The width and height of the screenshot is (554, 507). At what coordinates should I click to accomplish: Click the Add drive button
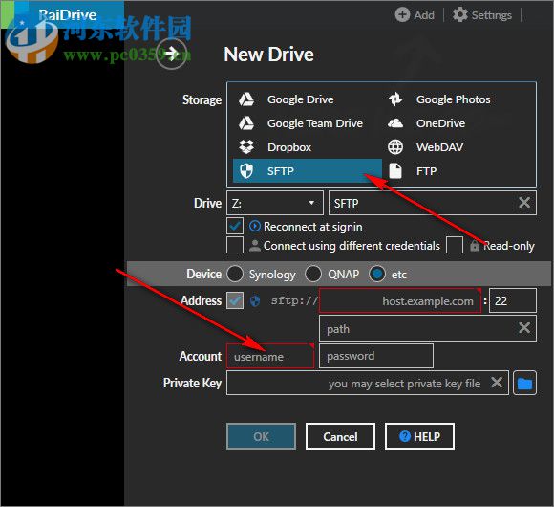(415, 15)
